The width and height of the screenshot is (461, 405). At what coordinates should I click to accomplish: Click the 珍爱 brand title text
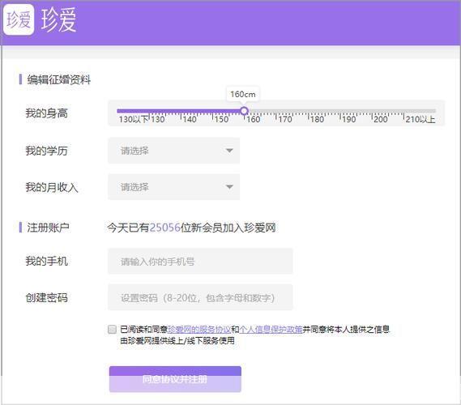point(59,19)
